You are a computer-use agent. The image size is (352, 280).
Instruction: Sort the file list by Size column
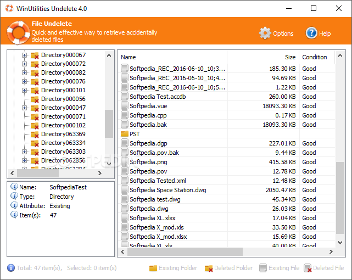click(263, 57)
